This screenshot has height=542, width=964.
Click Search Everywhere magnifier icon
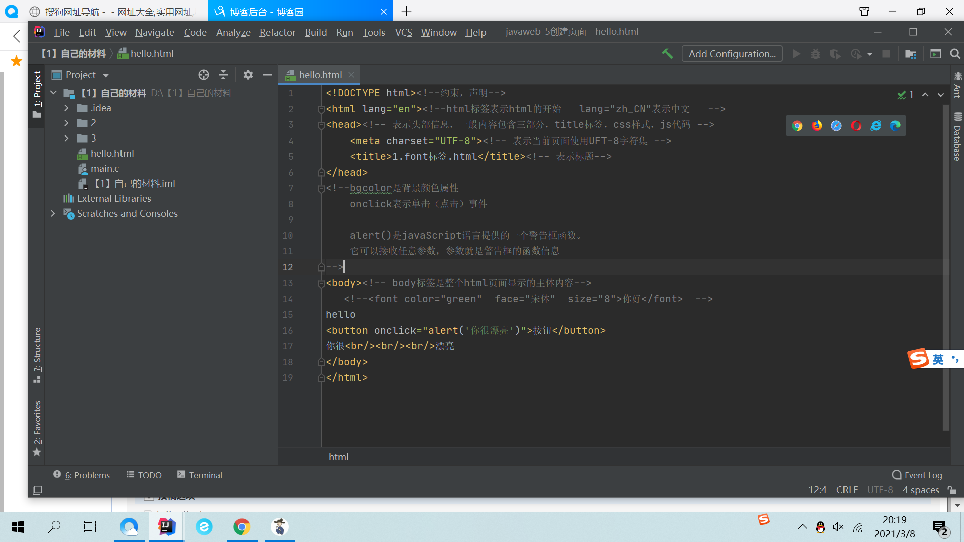pos(955,54)
